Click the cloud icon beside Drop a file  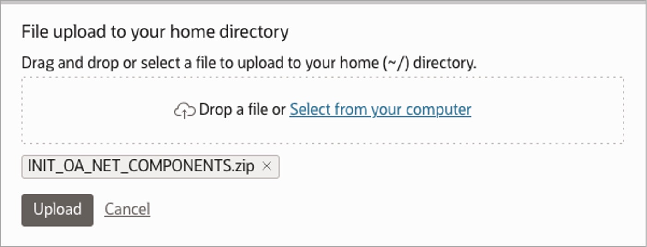185,111
